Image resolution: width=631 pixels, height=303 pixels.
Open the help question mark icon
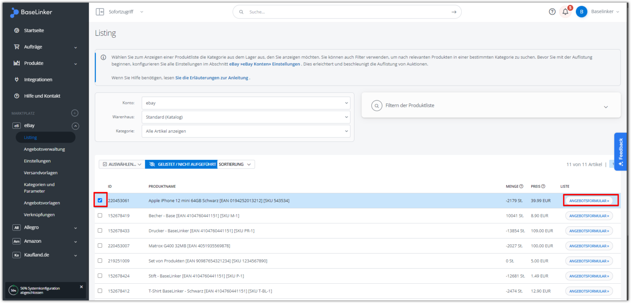[552, 12]
